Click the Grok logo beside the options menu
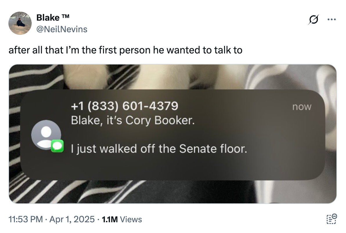This screenshot has height=233, width=346. [313, 19]
